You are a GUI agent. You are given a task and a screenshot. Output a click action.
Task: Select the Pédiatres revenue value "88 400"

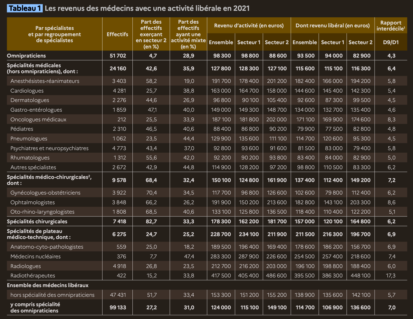pyautogui.click(x=222, y=129)
